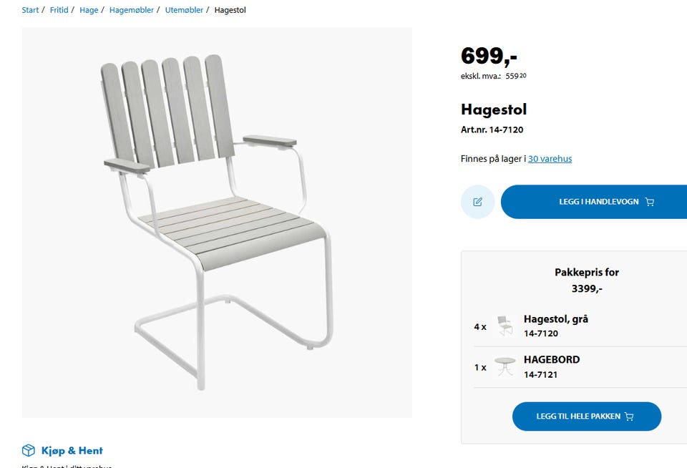Click the grey chair thumbnail in package

click(505, 326)
